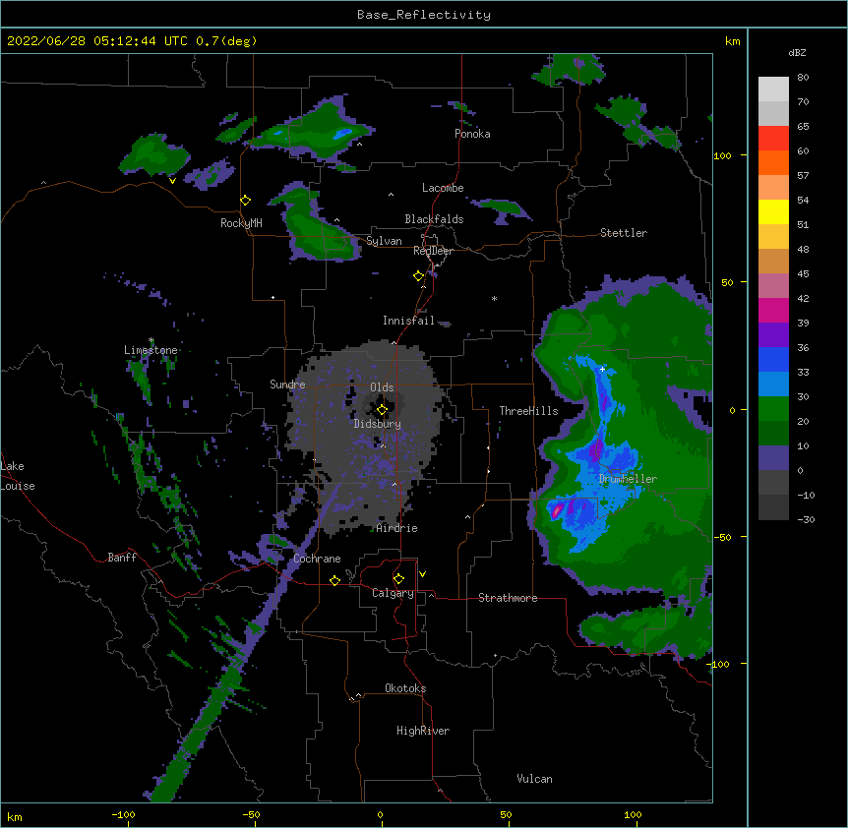Pick the bright yellow swatch in dBZ legend

(773, 211)
